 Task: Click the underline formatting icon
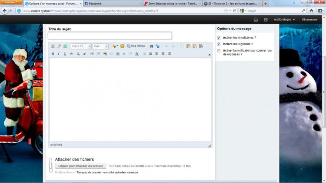[x=65, y=54]
